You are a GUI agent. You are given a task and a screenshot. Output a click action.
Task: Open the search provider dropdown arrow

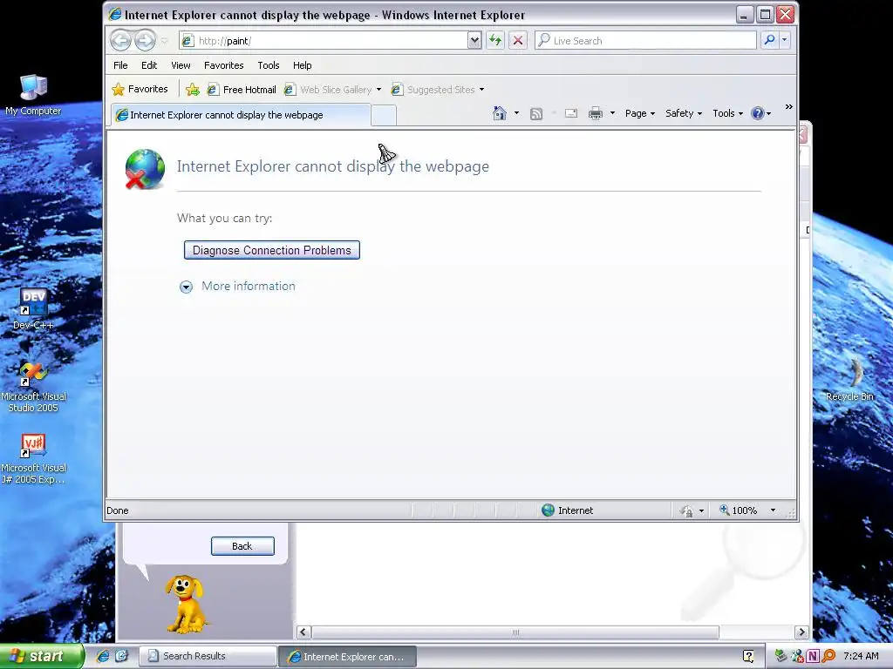(x=784, y=40)
